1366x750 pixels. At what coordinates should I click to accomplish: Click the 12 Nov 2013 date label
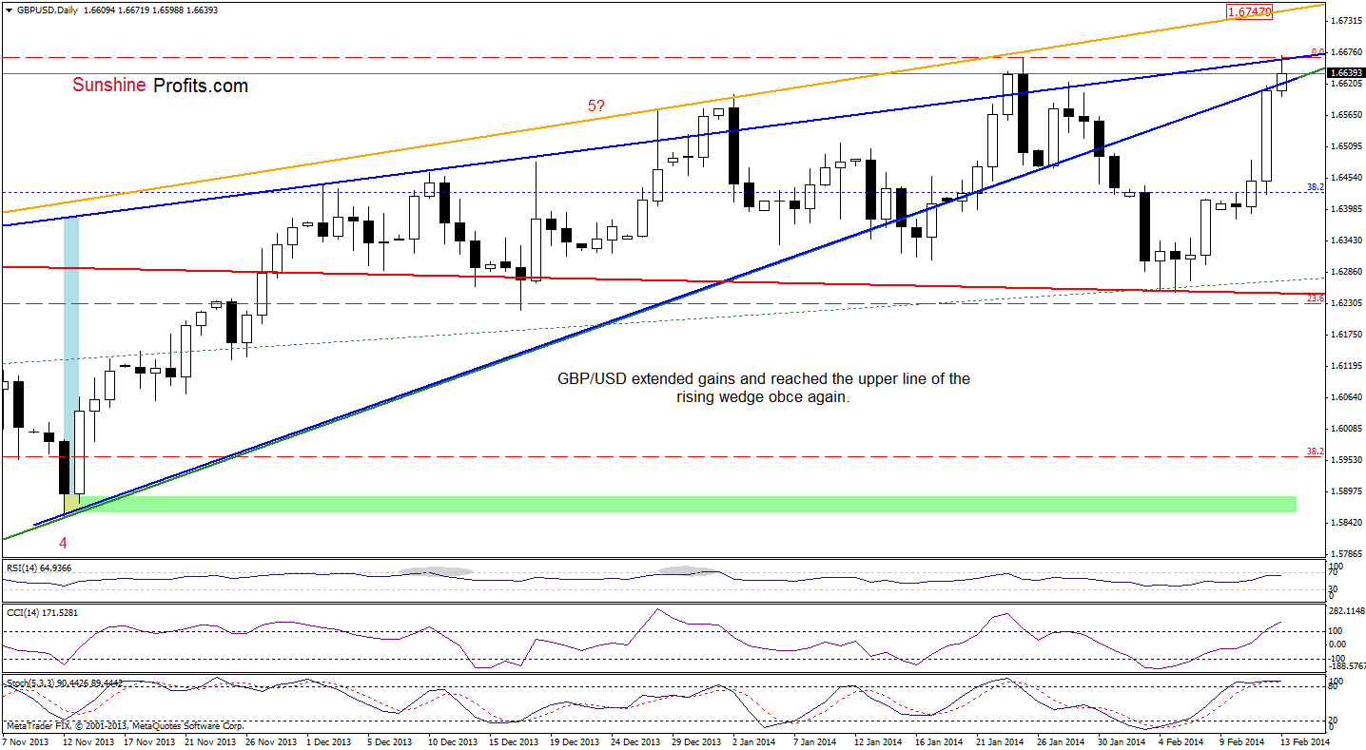[x=87, y=740]
